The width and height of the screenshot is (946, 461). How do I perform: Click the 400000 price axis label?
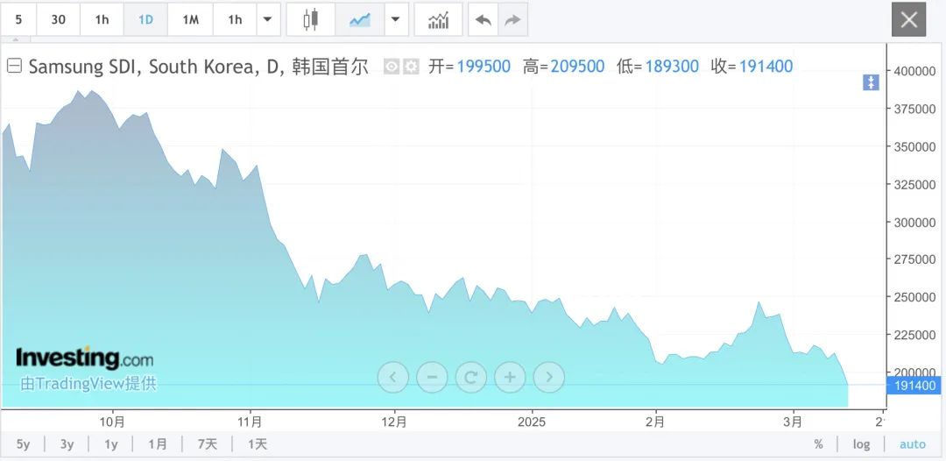click(x=914, y=71)
